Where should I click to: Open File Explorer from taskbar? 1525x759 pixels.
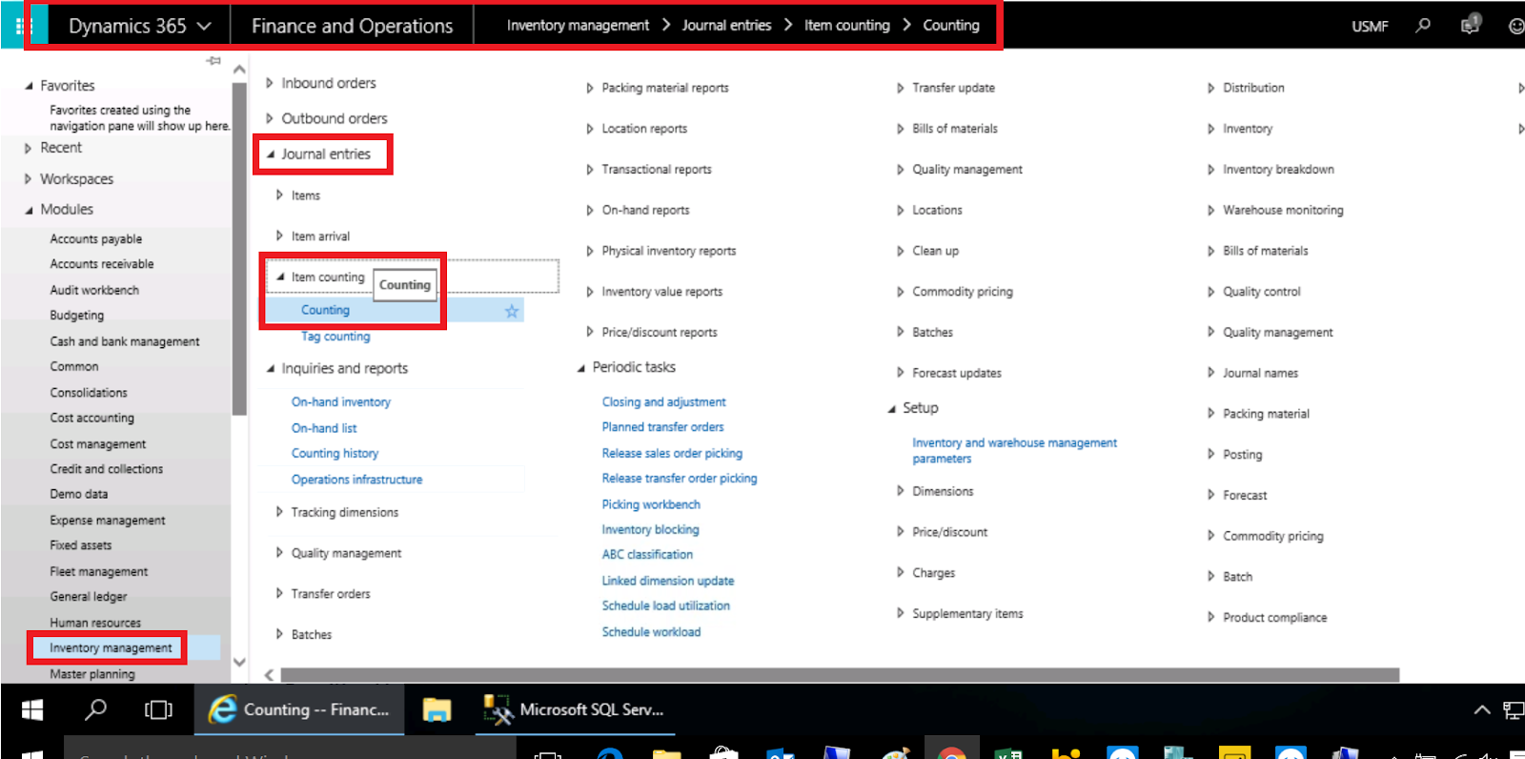click(x=437, y=709)
